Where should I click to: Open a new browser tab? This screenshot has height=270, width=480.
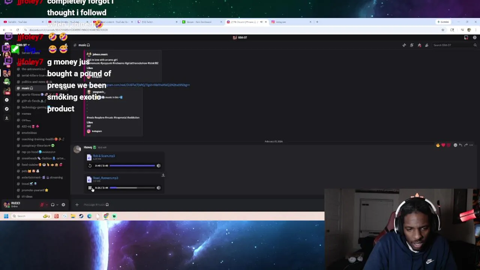click(317, 22)
